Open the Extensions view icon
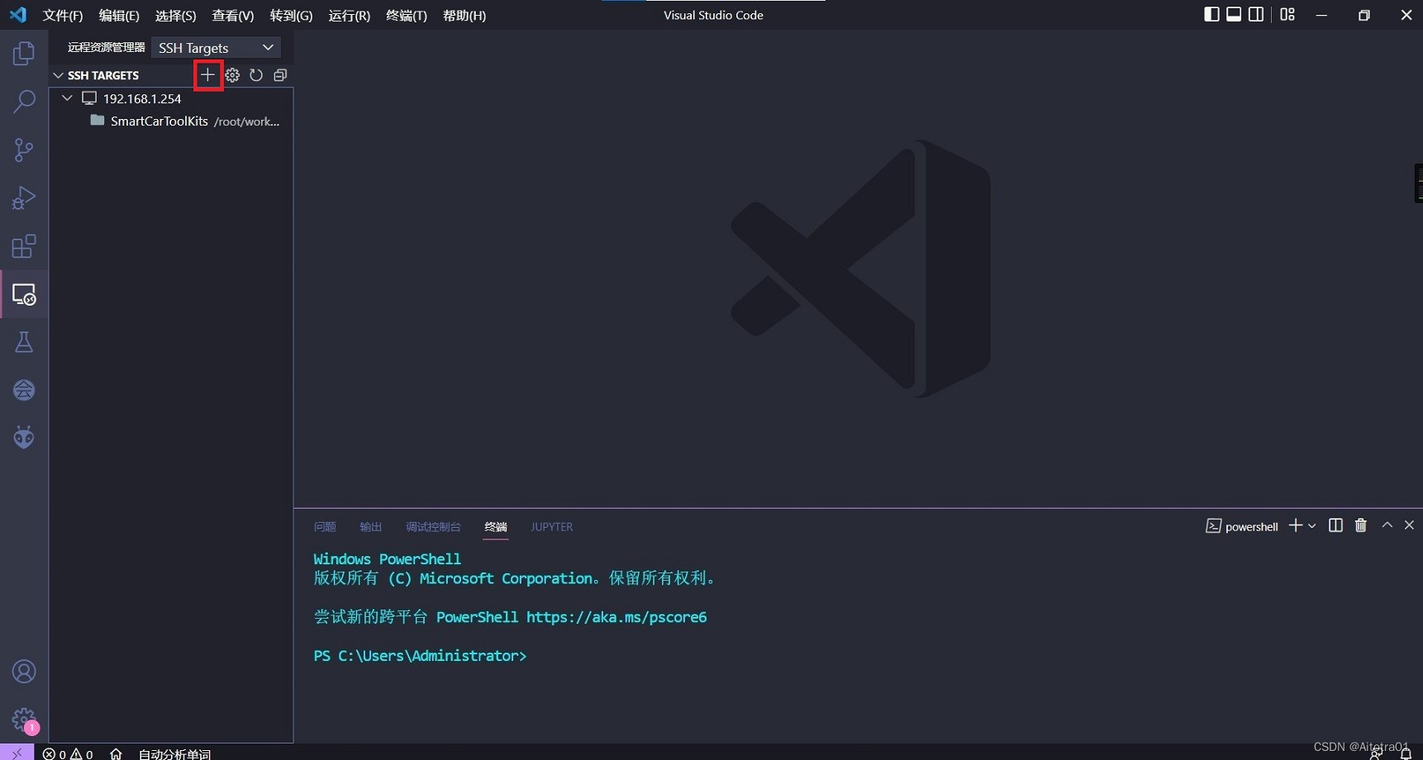 pyautogui.click(x=24, y=246)
